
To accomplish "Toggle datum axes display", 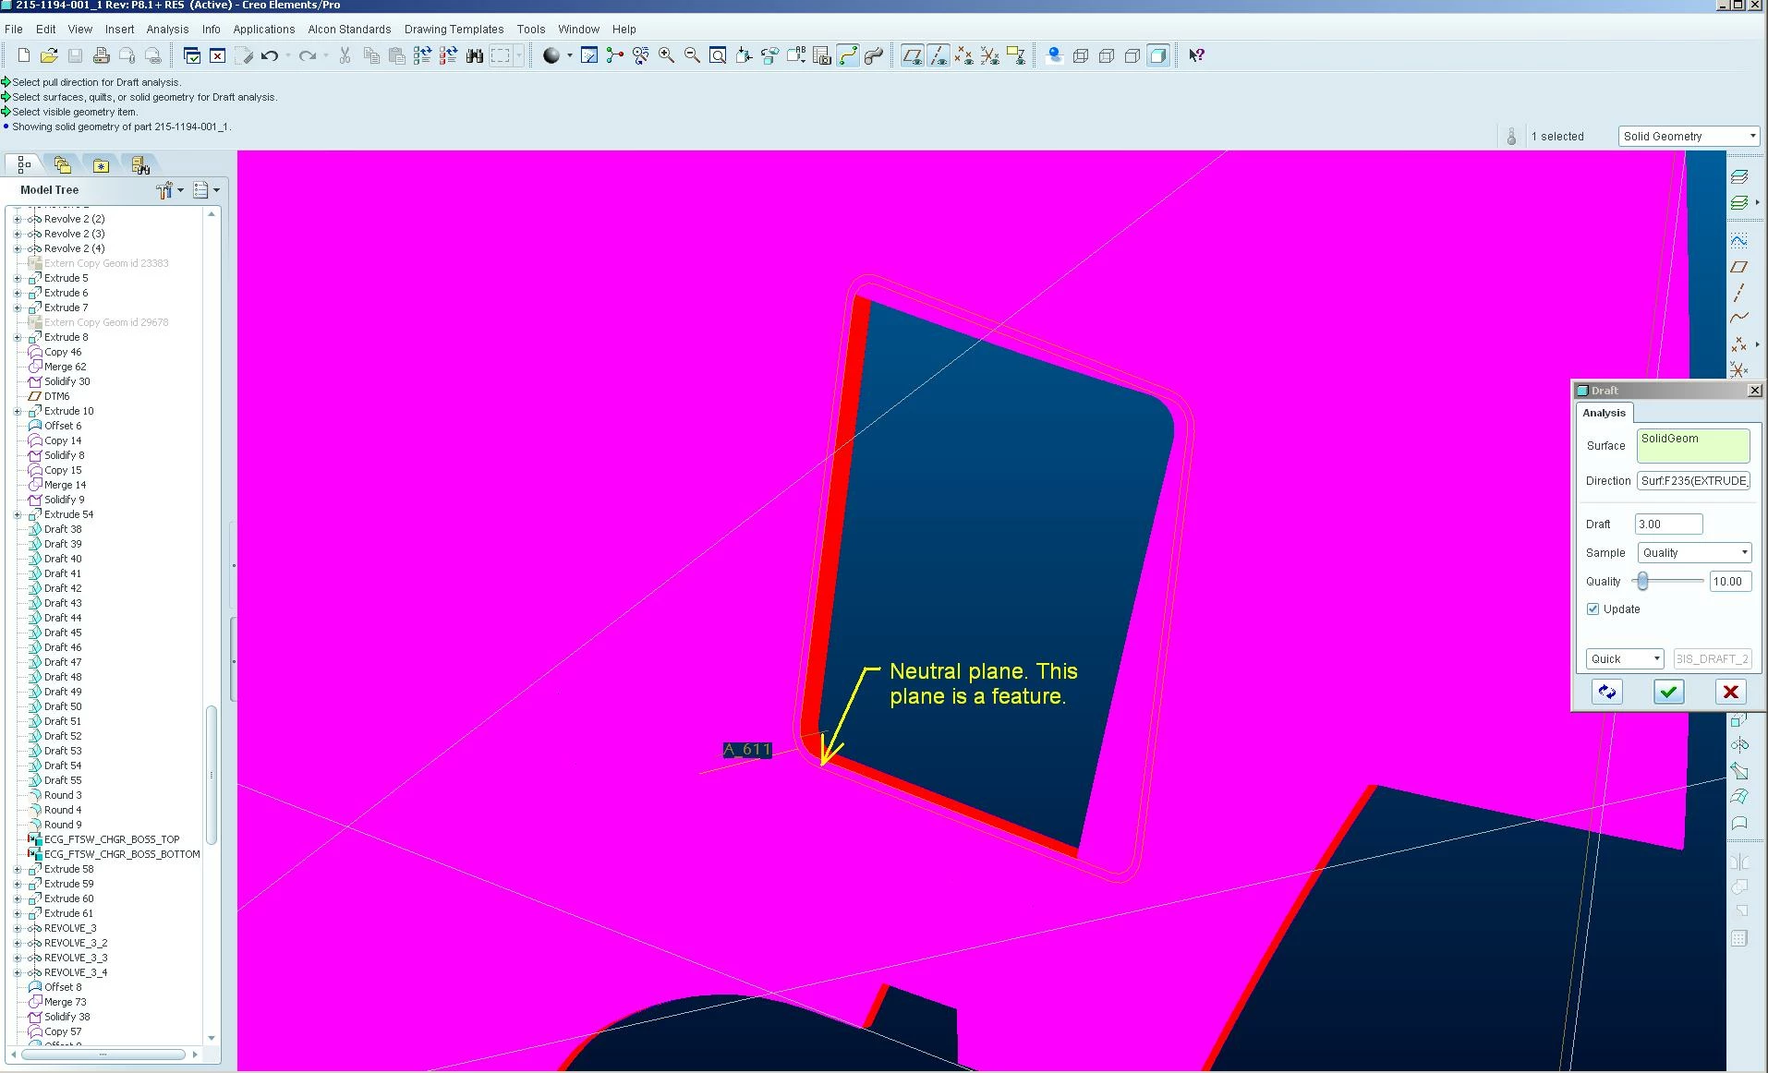I will (x=938, y=55).
